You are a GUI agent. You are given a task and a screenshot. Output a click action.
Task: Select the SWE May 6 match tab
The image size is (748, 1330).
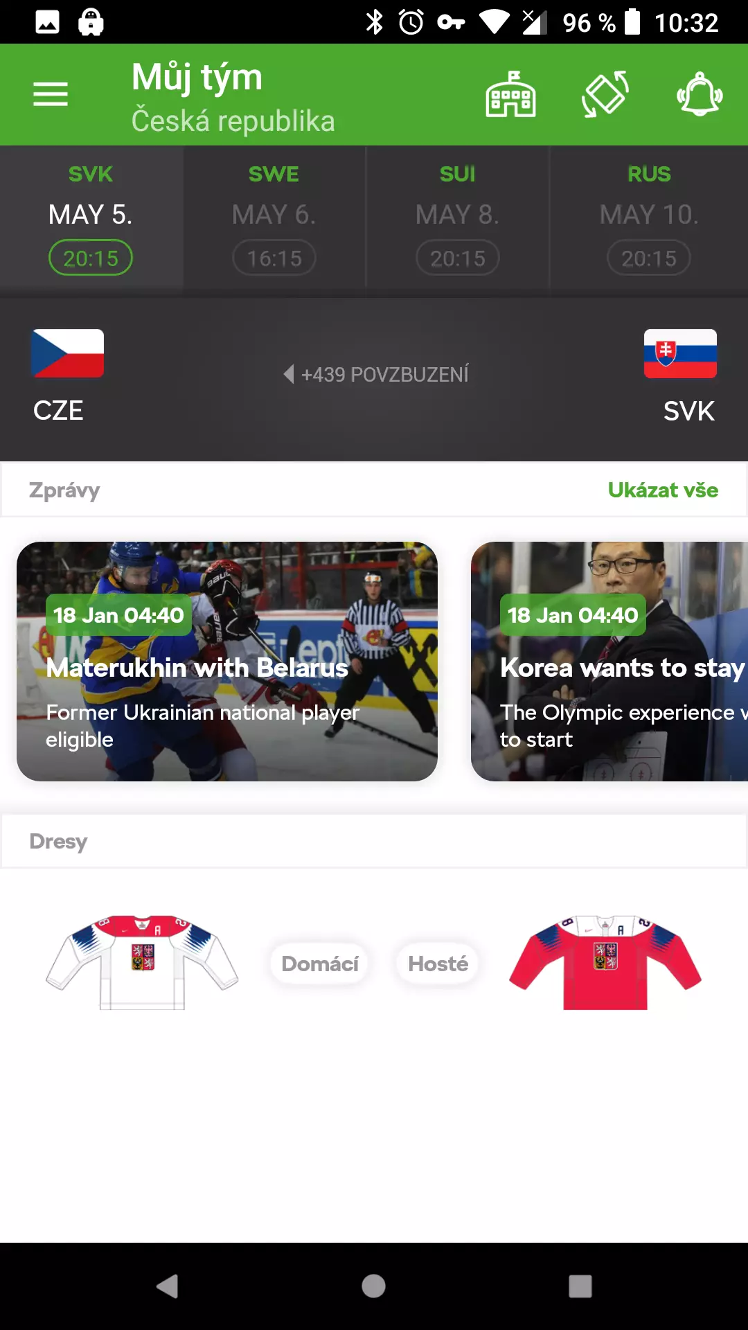(x=274, y=218)
